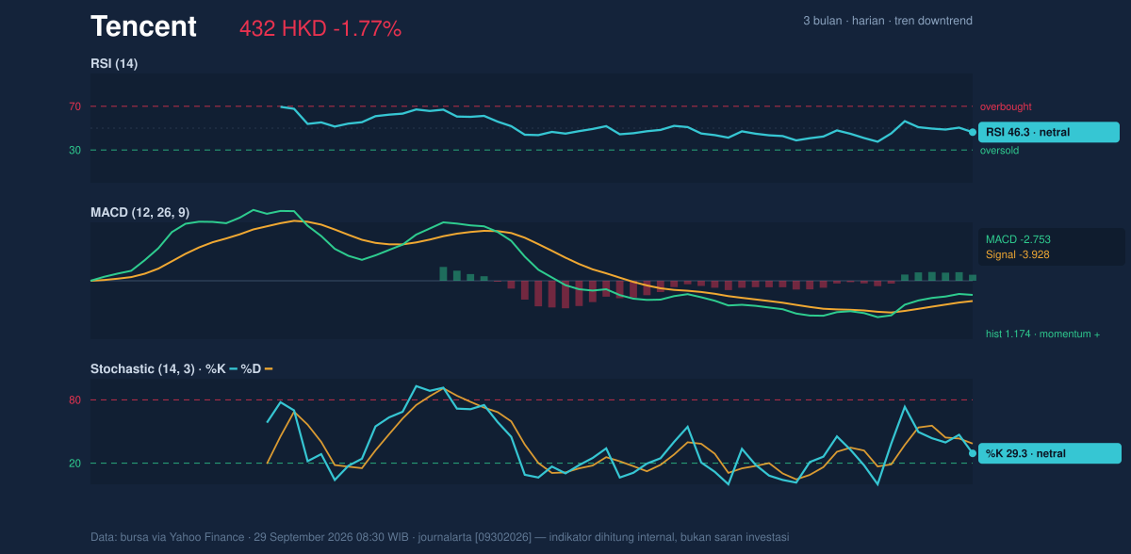Image resolution: width=1131 pixels, height=554 pixels.
Task: Click the Tencent title
Action: [x=143, y=27]
